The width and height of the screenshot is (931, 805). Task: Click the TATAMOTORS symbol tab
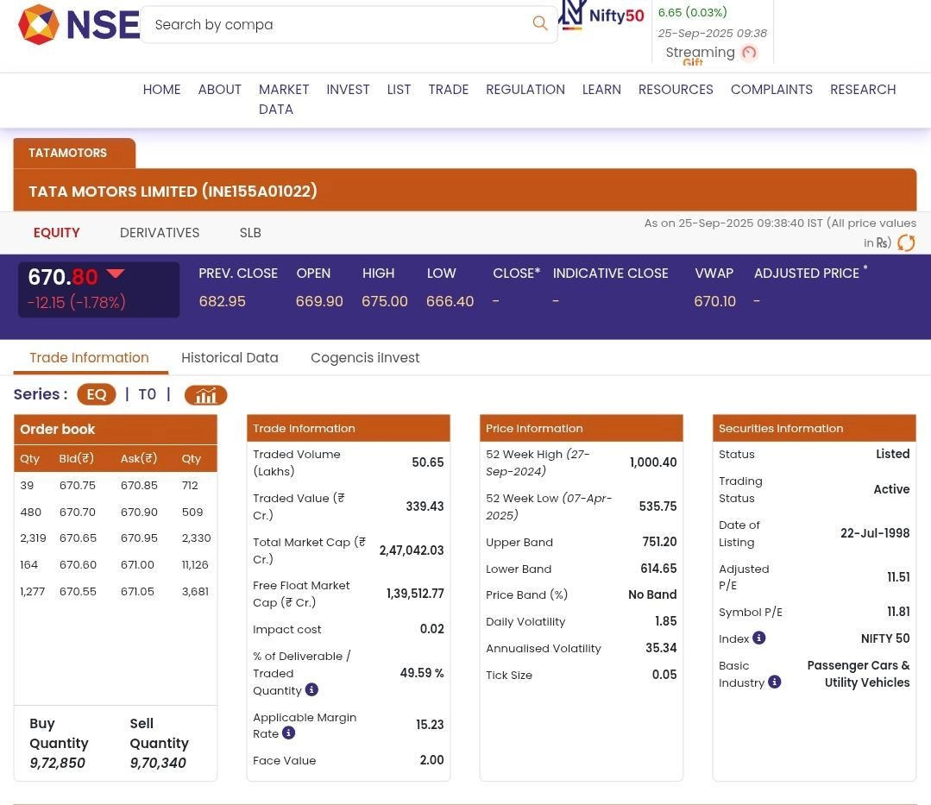(68, 153)
